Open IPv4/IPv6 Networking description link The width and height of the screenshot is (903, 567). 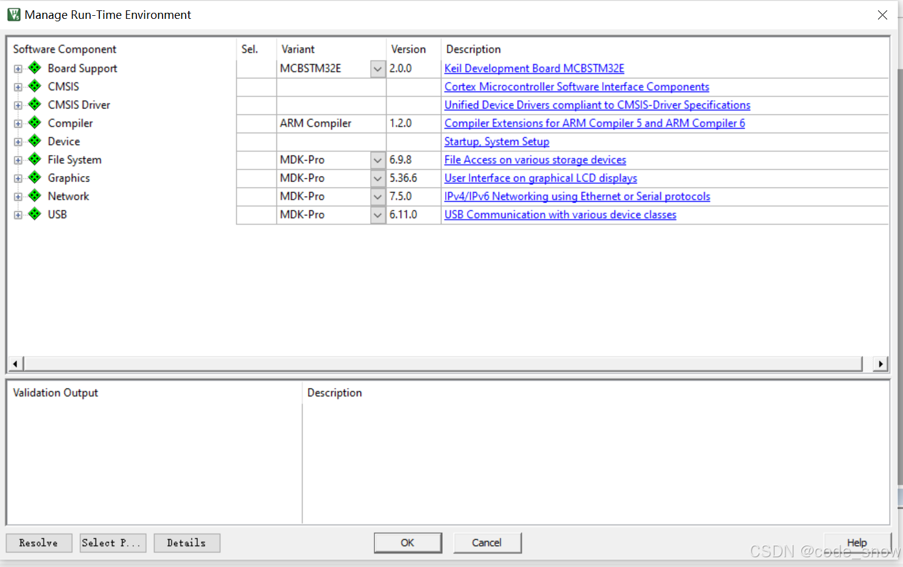coord(577,197)
